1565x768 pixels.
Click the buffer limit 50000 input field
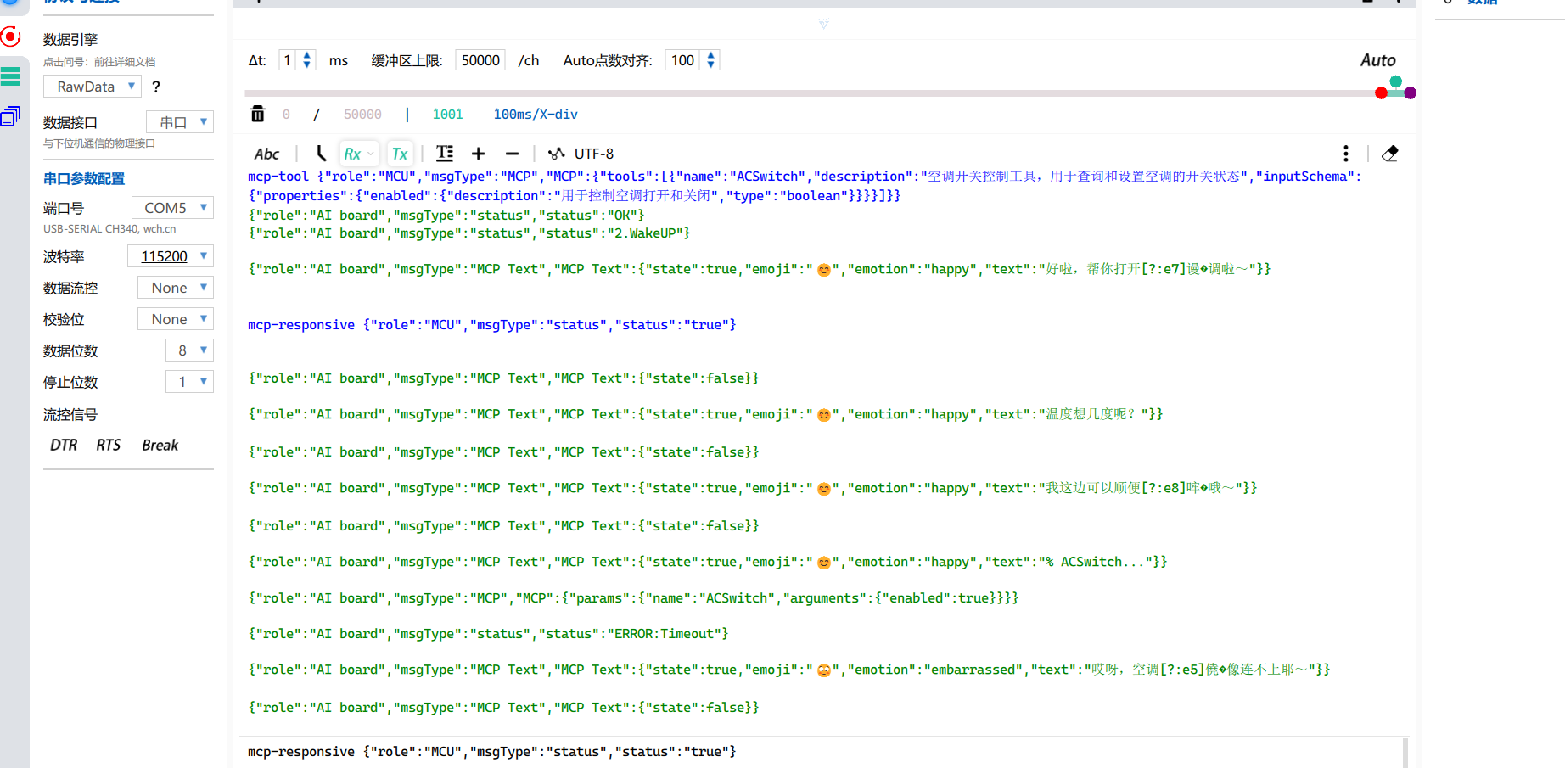pyautogui.click(x=480, y=60)
